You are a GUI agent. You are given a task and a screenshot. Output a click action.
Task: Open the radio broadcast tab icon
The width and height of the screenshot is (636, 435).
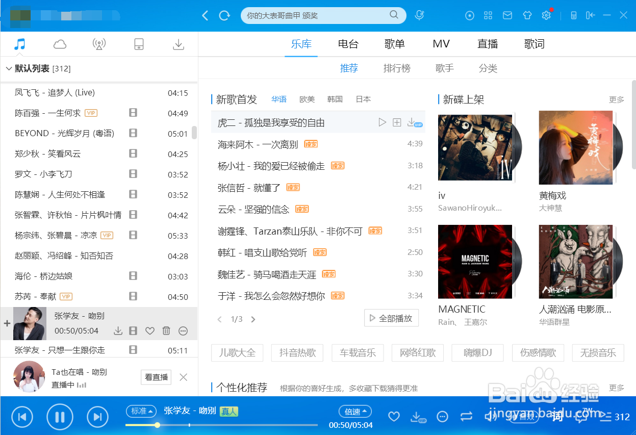(x=99, y=44)
